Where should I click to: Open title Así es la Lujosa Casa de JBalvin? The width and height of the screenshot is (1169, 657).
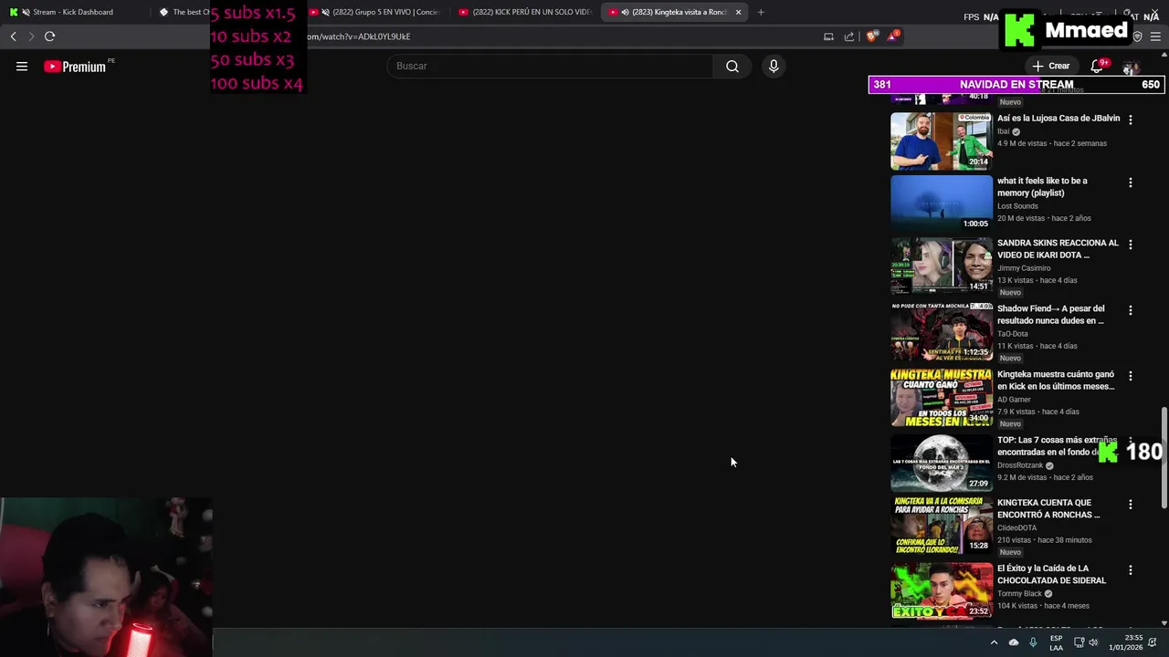click(1058, 118)
